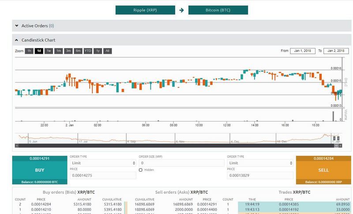Select the Bitcoin (BTC) currency button
Screen dimensions: 353x214
pyautogui.click(x=218, y=10)
